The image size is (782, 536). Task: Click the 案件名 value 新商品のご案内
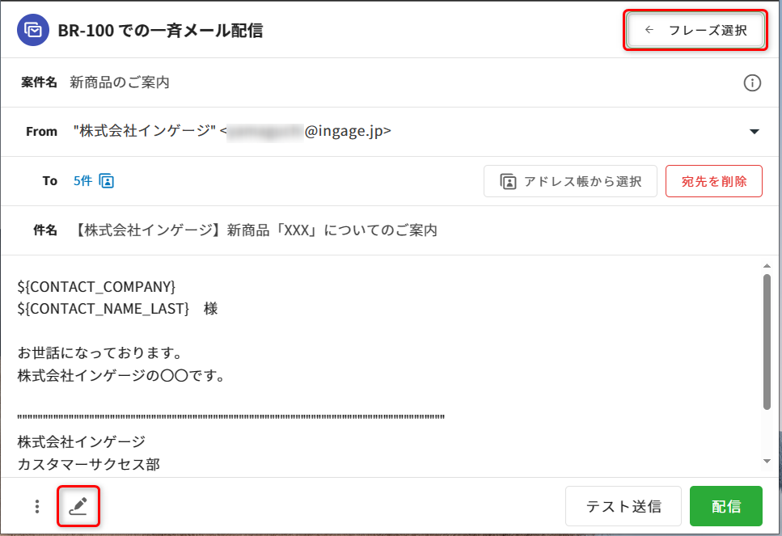point(120,82)
